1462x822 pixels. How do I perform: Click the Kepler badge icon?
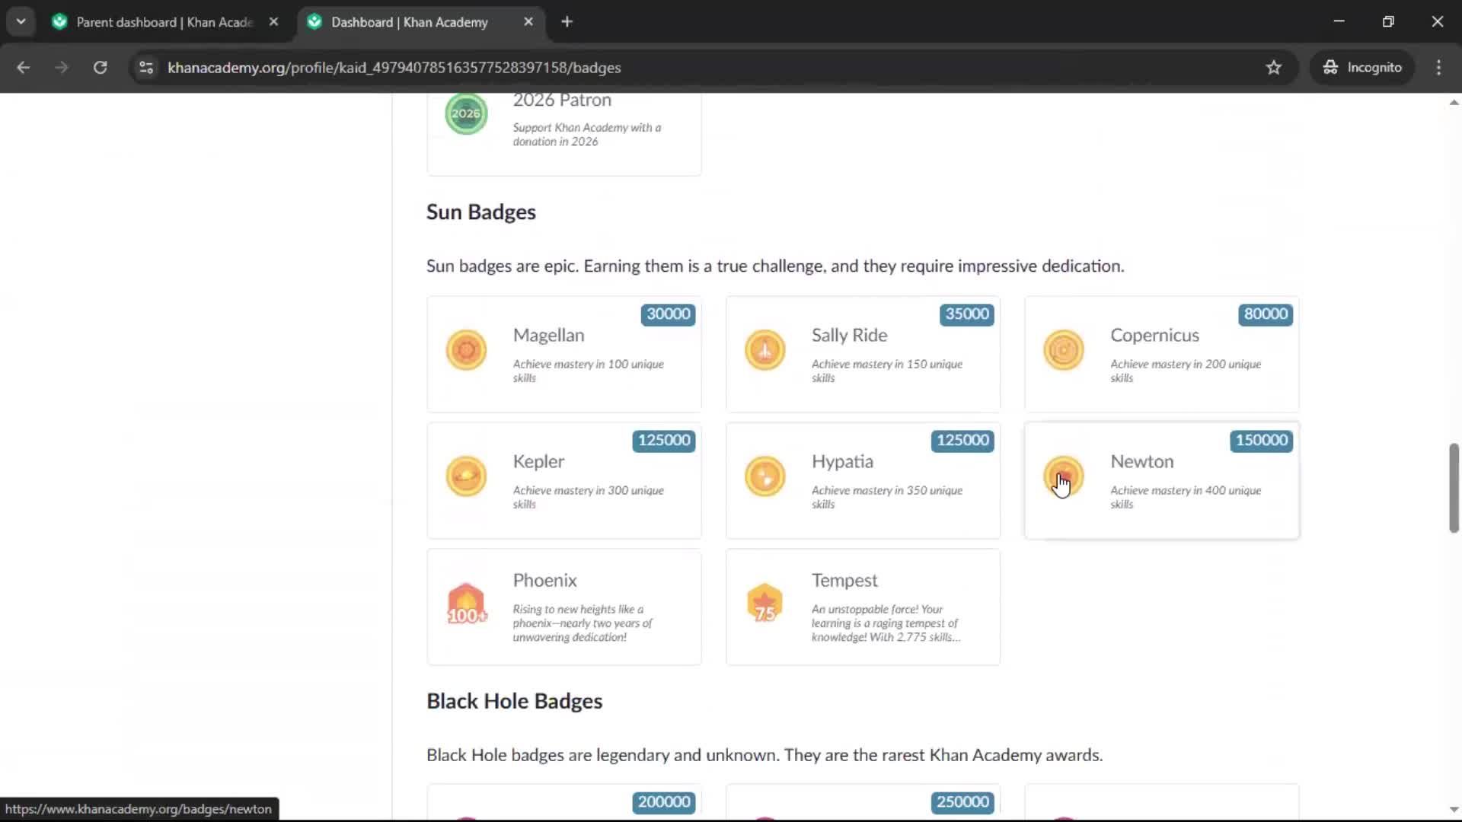coord(466,476)
